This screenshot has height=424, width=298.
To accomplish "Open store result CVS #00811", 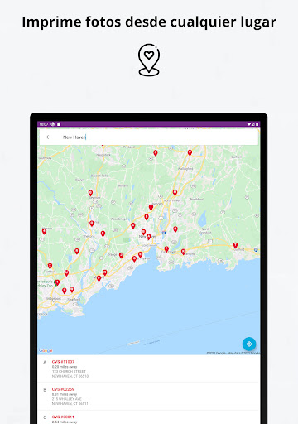I will click(x=148, y=417).
